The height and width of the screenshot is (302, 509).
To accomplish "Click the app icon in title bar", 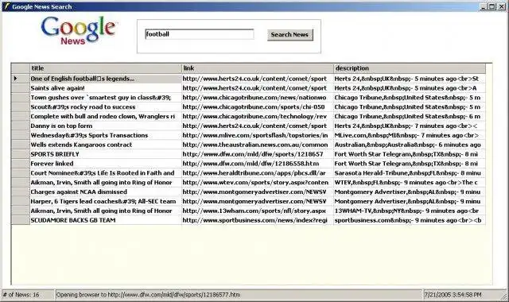I will pos(6,6).
